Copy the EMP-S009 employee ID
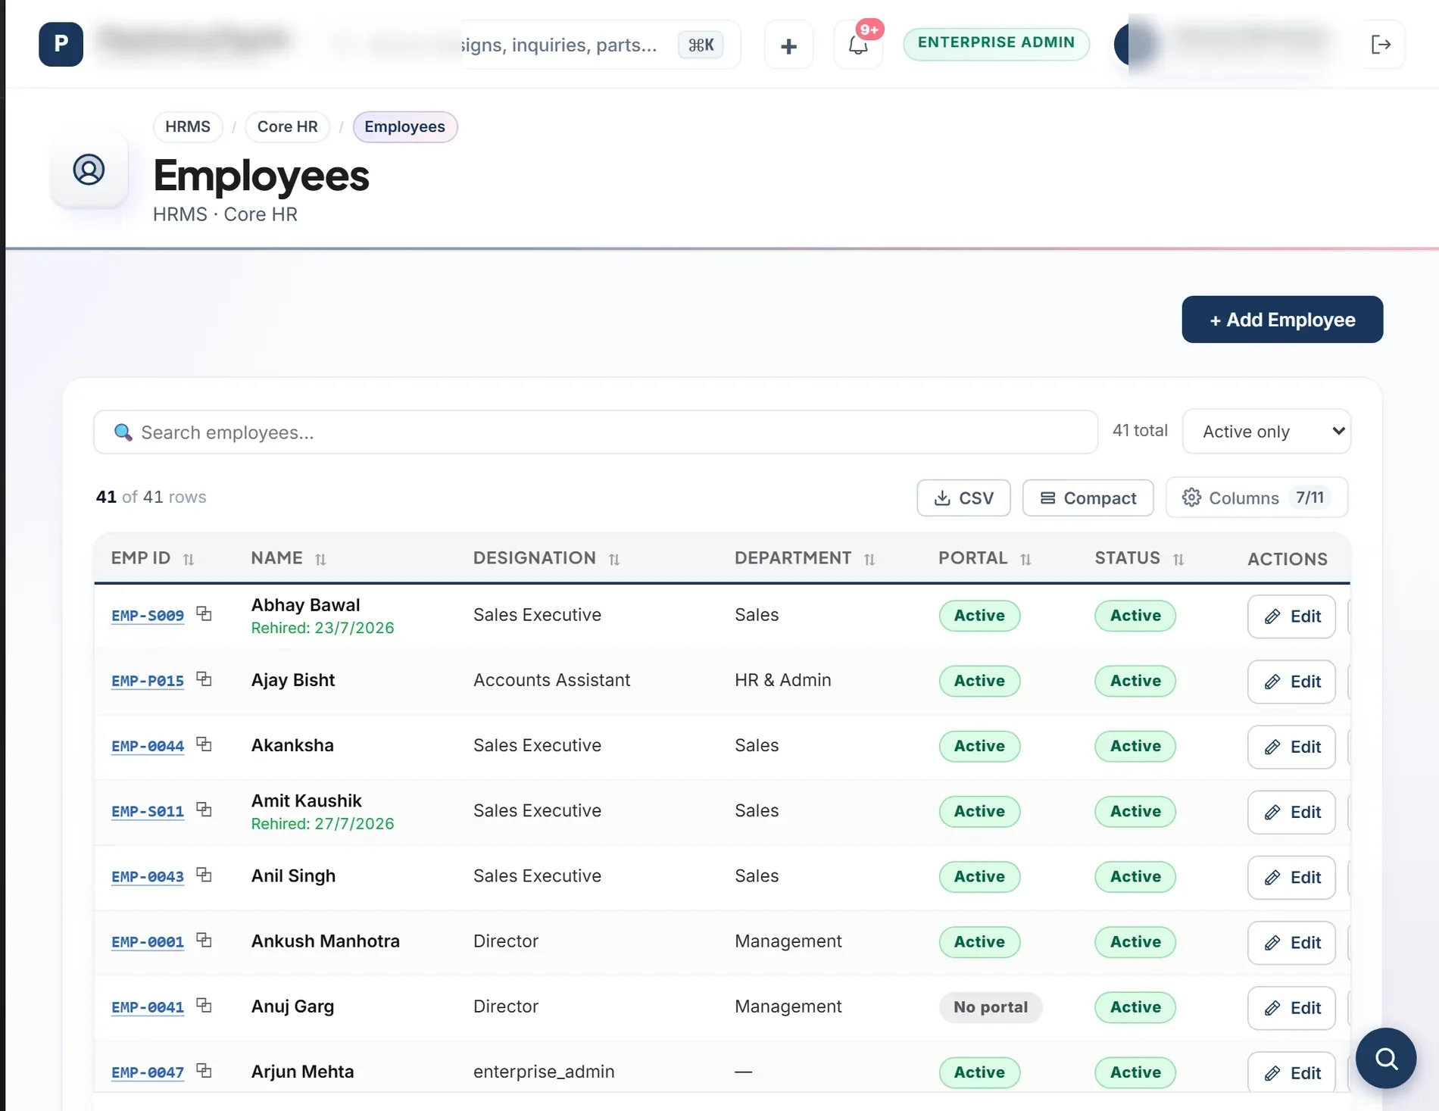The height and width of the screenshot is (1111, 1439). click(x=204, y=613)
